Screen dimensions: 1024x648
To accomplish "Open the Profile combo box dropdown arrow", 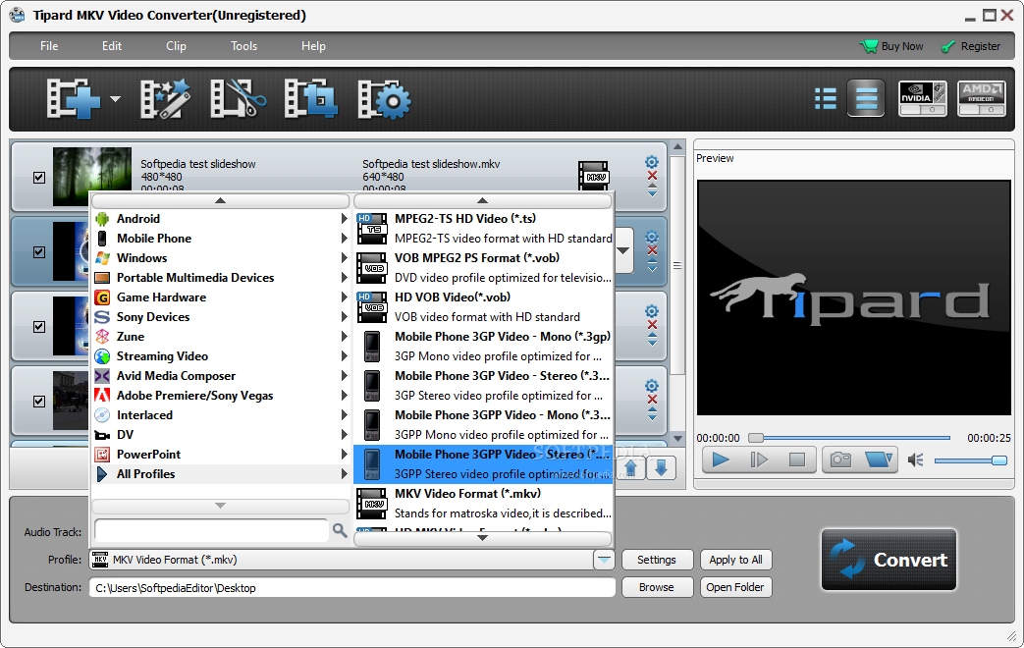I will tap(604, 560).
